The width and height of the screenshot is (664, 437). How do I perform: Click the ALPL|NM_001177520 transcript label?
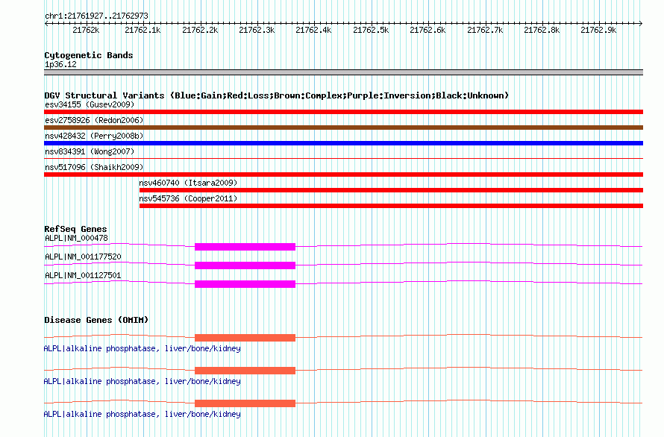83,257
